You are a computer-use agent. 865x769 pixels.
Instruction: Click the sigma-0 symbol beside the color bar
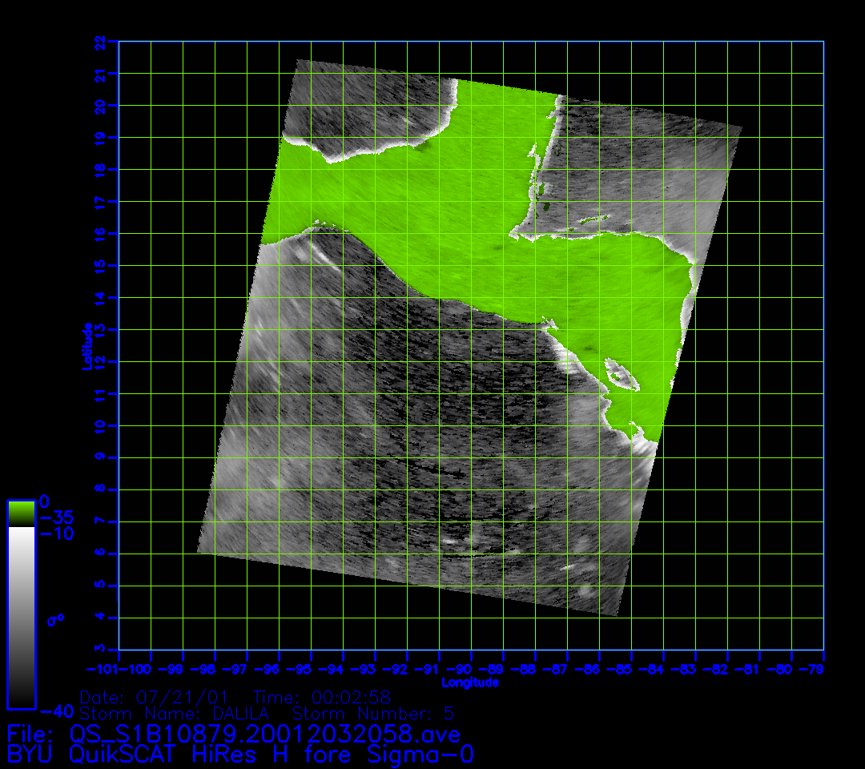(57, 618)
